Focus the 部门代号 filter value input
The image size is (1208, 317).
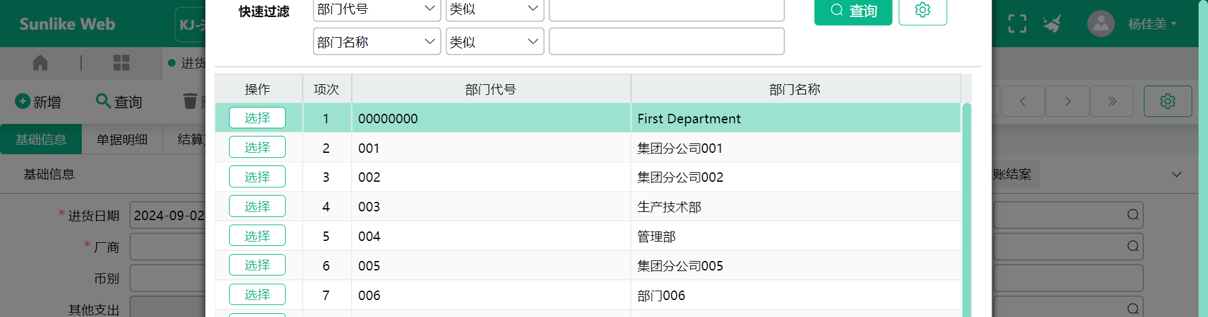[667, 9]
